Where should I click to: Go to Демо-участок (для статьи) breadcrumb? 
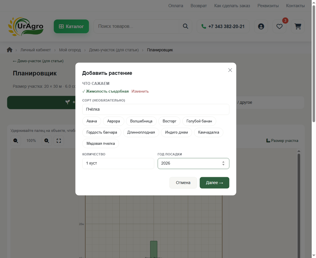point(114,50)
